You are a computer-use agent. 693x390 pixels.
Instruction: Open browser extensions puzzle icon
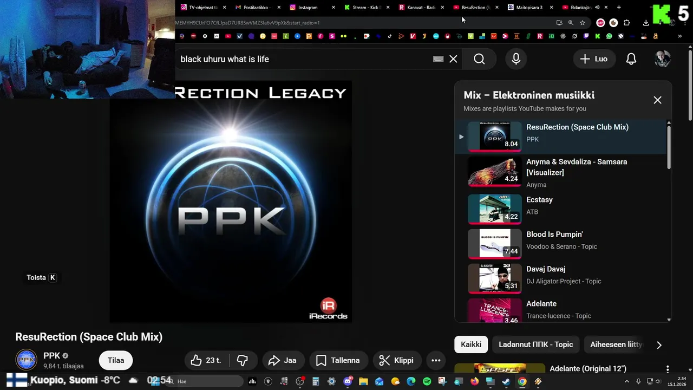tap(627, 23)
